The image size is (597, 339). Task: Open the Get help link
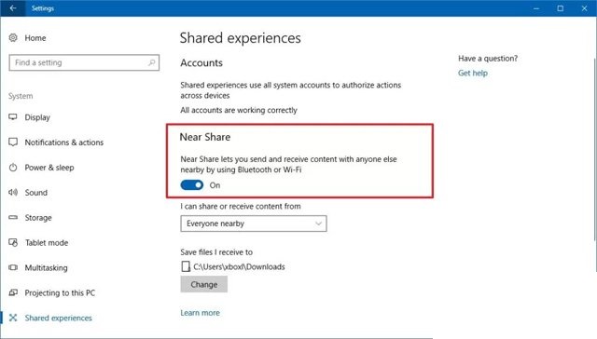[x=473, y=73]
